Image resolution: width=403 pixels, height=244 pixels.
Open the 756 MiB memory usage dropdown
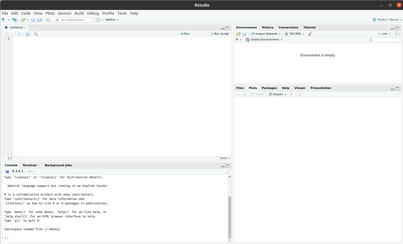(294, 34)
